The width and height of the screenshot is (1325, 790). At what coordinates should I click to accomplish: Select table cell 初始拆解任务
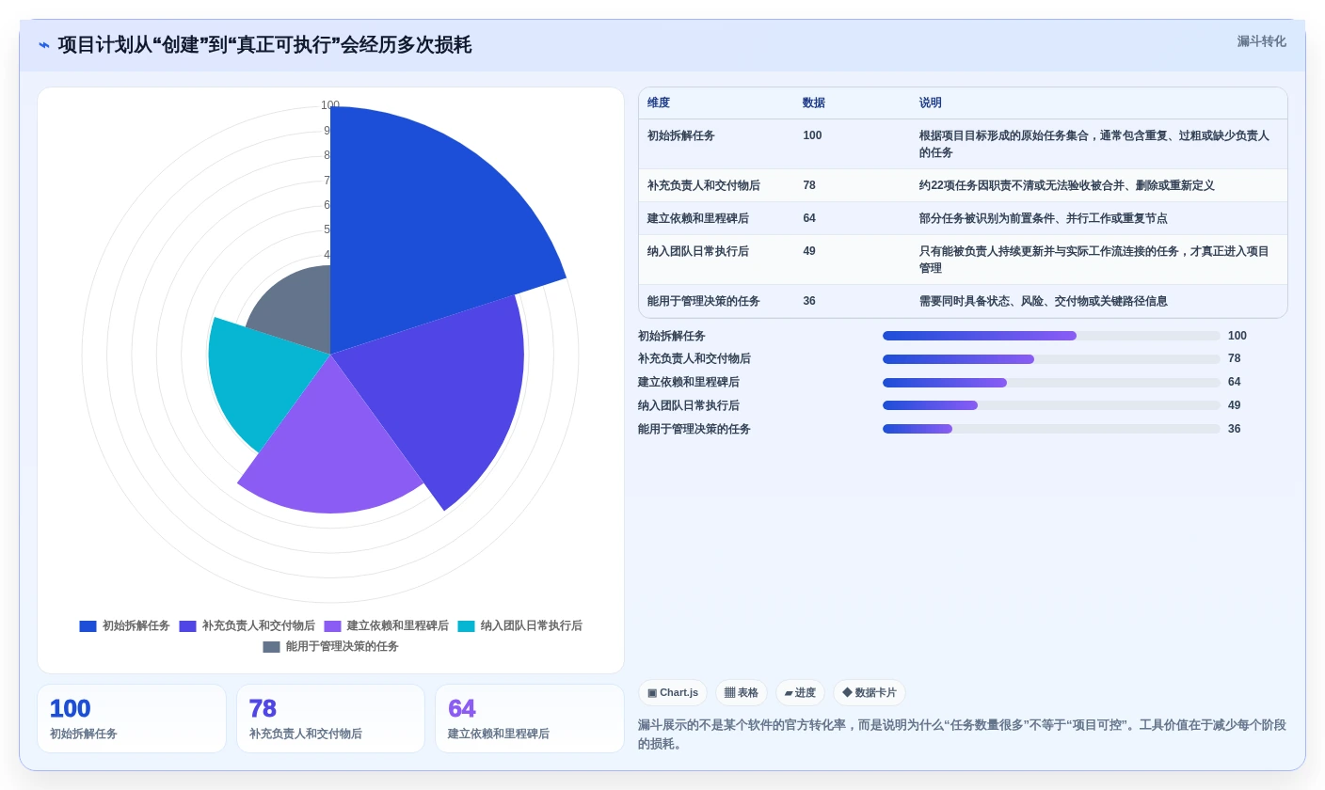tap(681, 135)
